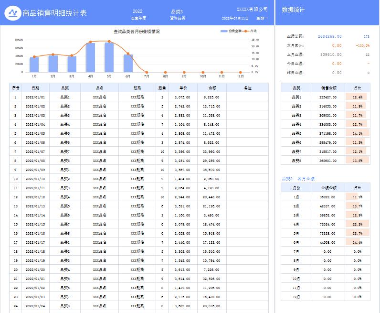380x313 pixels.
Task: Click the 备注 column header
Action: [x=248, y=88]
